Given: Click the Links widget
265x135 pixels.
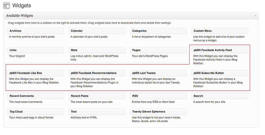Looking at the screenshot, I should click(x=36, y=50).
